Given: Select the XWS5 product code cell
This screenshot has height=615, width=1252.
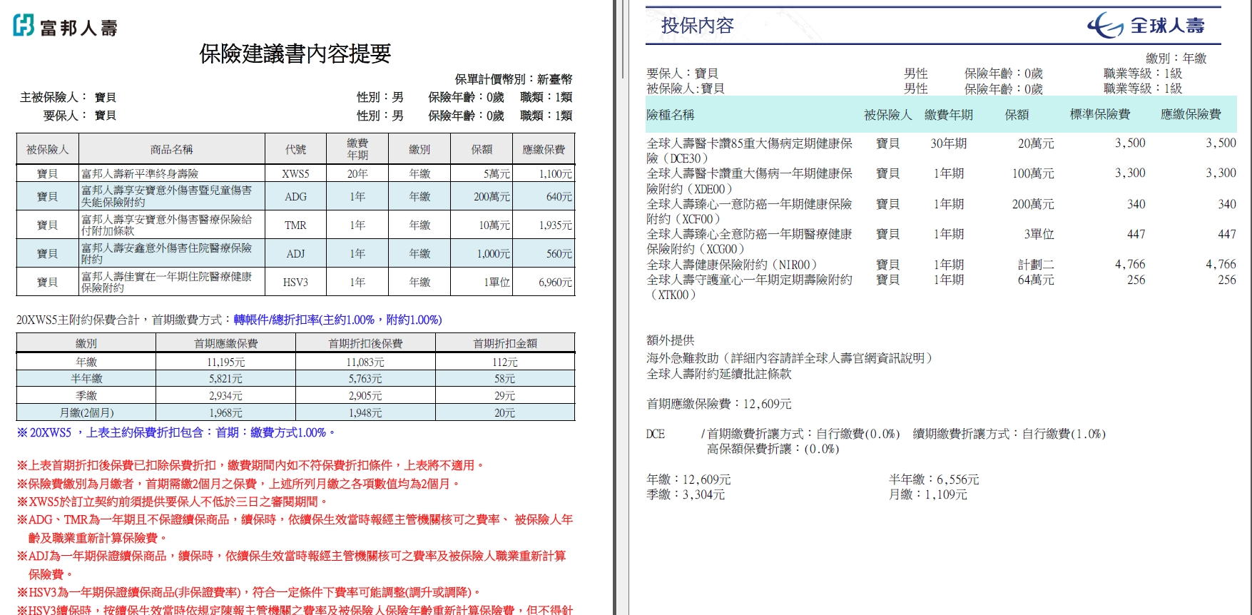Looking at the screenshot, I should pos(295,173).
